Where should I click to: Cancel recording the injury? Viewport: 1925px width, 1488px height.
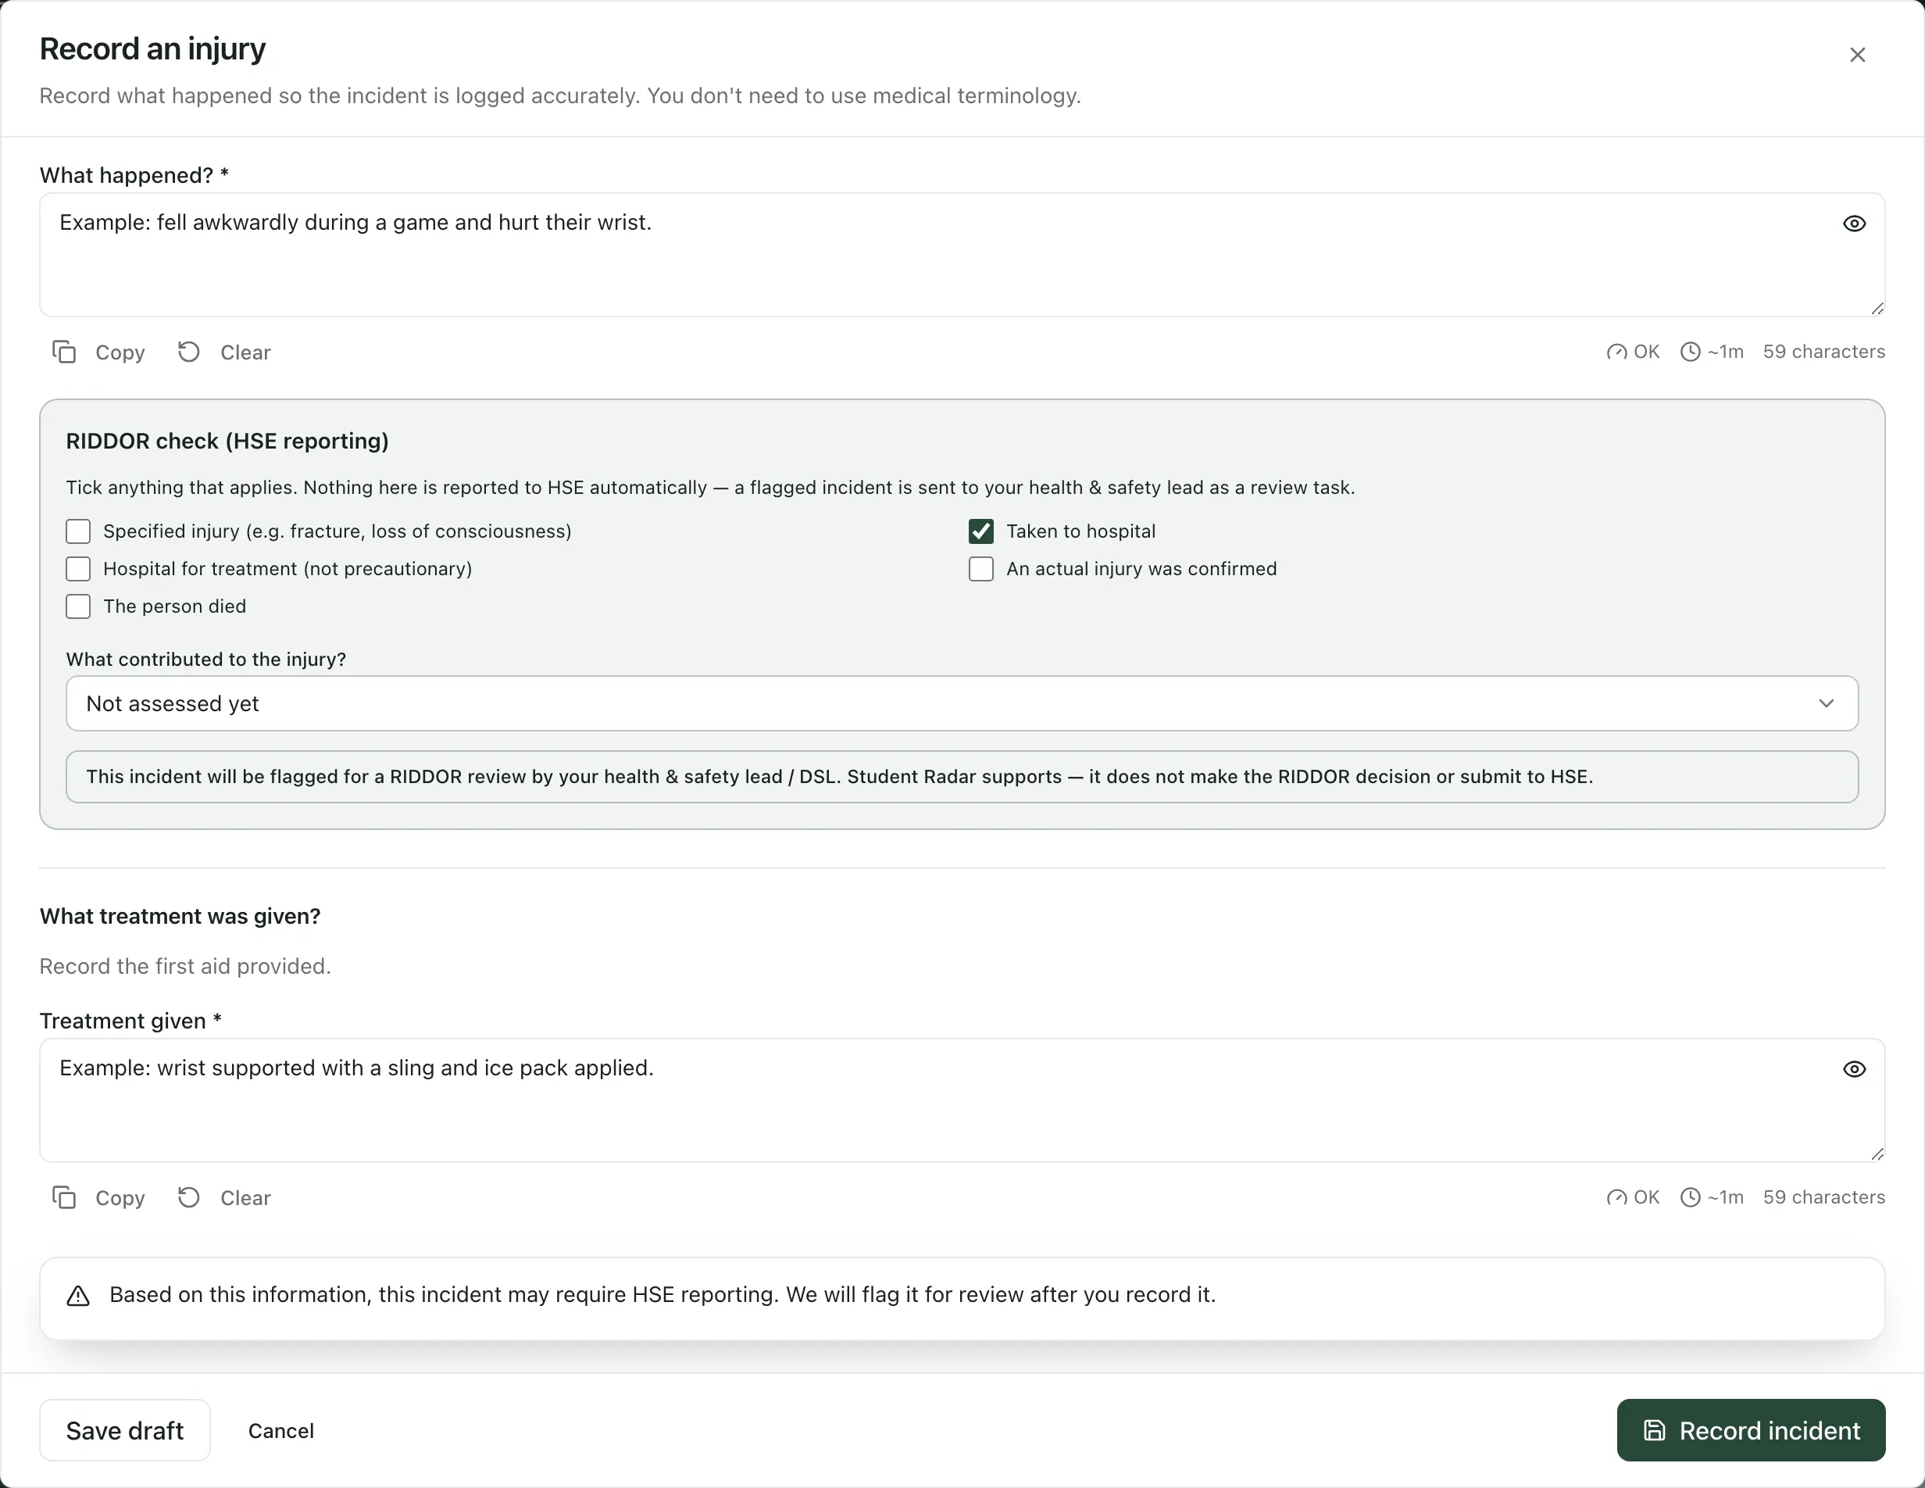[280, 1431]
